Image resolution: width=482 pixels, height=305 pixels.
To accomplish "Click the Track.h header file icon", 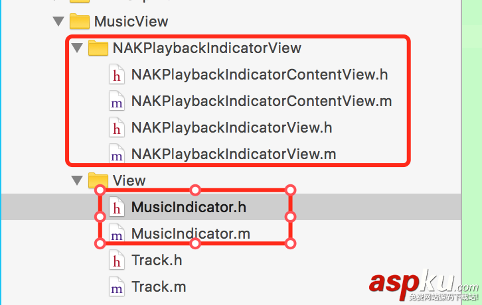I will pyautogui.click(x=117, y=261).
